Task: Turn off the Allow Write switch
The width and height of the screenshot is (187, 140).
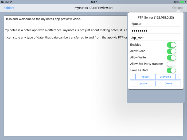Action: click(172, 58)
